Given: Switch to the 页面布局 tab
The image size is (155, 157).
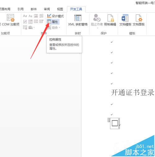Looking at the screenshot, I should coord(5,9).
